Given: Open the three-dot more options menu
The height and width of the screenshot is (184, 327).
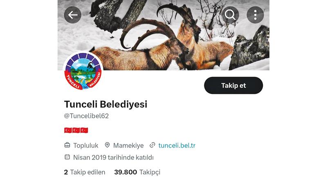Looking at the screenshot, I should (255, 15).
